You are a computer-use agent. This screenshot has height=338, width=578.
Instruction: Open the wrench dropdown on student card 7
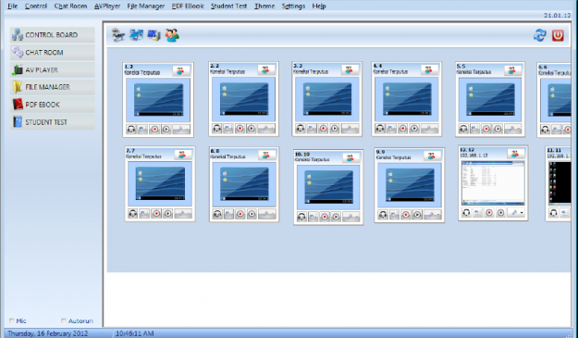pyautogui.click(x=183, y=213)
